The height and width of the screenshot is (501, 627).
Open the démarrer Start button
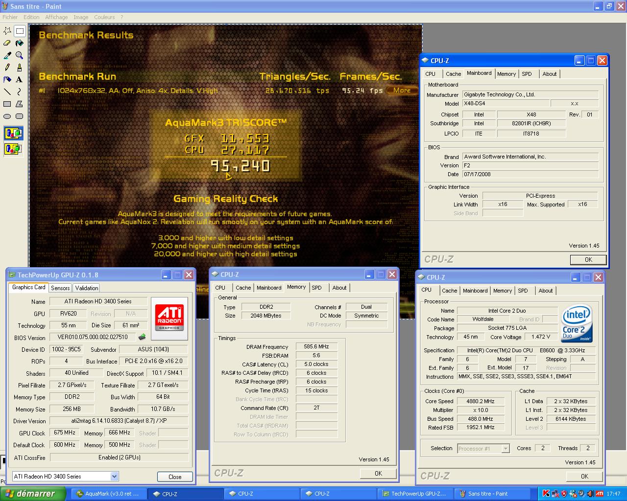click(33, 494)
